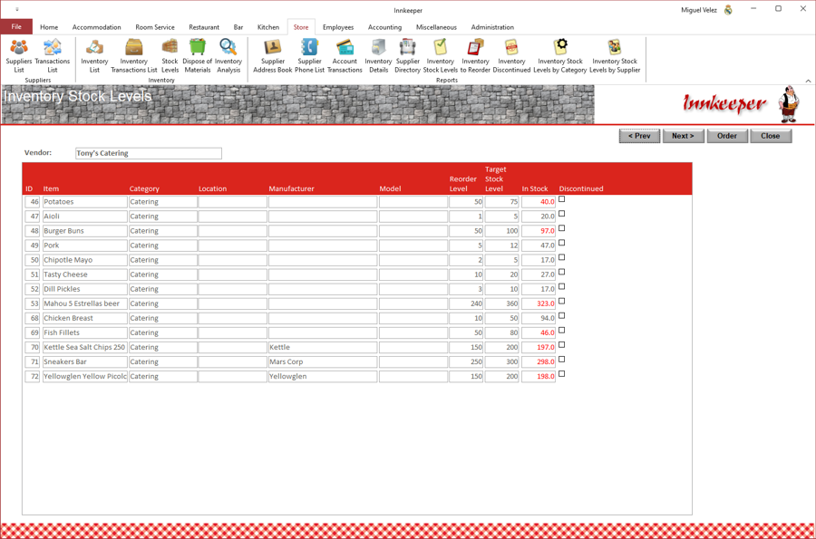Switch to the Kitchen ribbon tab

click(x=268, y=27)
